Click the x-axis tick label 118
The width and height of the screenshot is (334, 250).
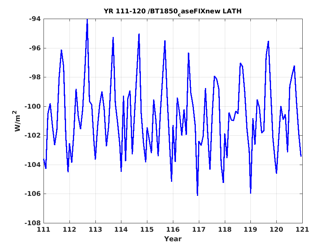click(x=225, y=229)
